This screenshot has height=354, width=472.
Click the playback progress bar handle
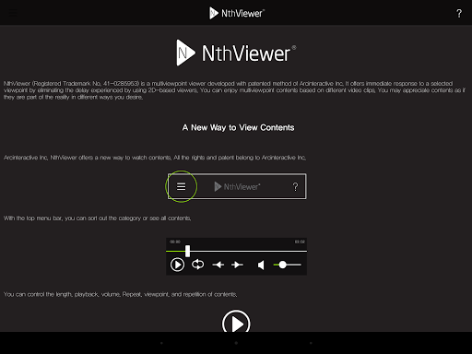point(187,251)
